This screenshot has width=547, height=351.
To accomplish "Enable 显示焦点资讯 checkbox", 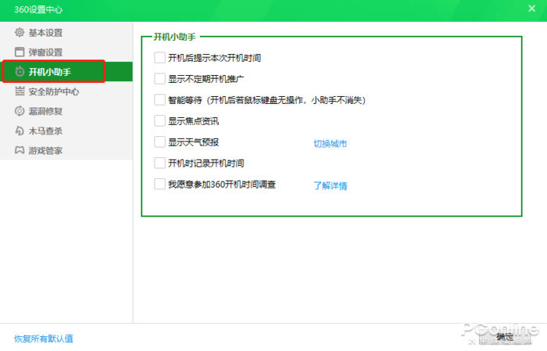I will point(159,120).
